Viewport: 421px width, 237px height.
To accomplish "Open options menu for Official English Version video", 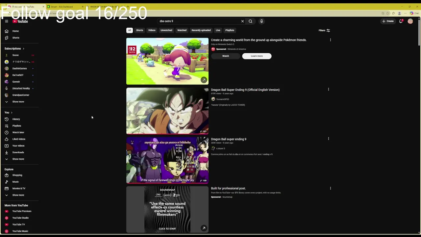I will 328,89.
